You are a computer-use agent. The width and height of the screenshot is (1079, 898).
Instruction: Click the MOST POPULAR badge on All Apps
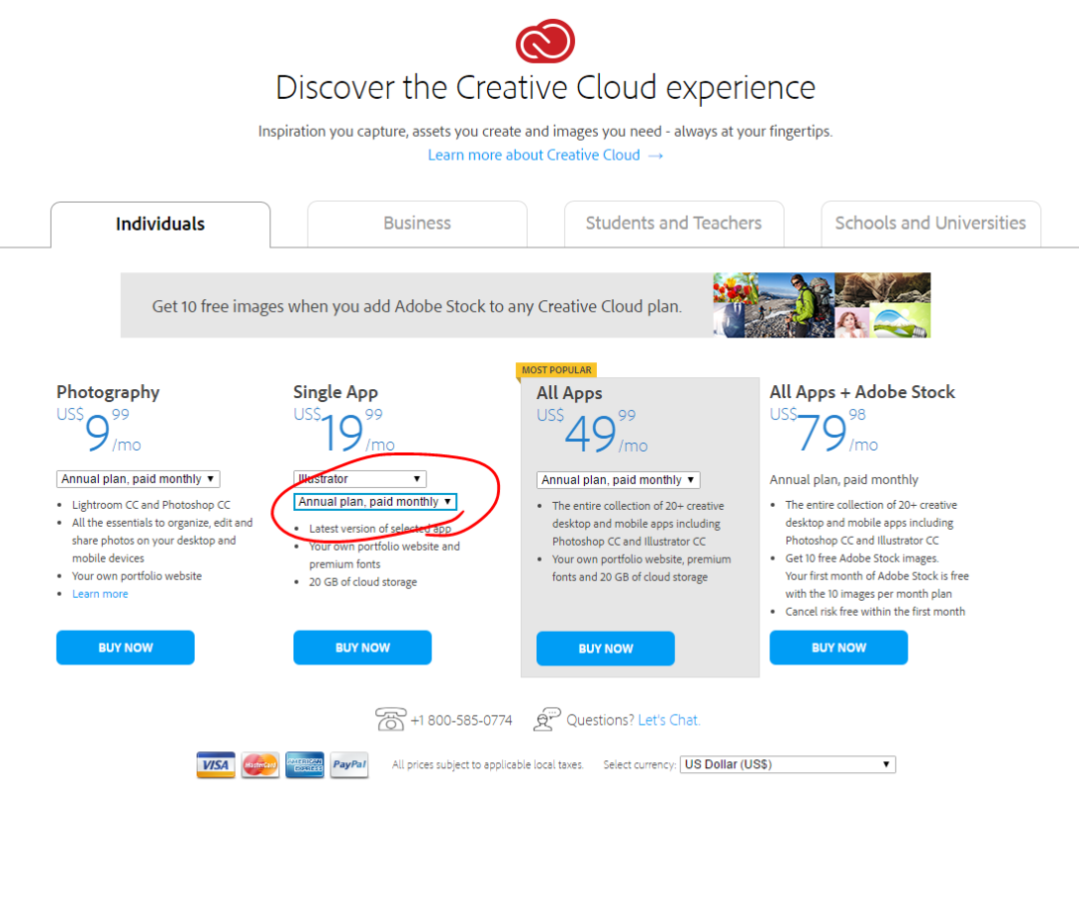(555, 369)
